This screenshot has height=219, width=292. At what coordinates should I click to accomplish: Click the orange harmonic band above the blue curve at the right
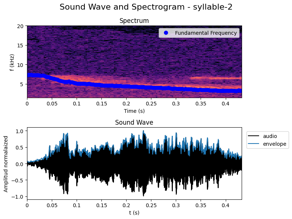click(x=218, y=78)
